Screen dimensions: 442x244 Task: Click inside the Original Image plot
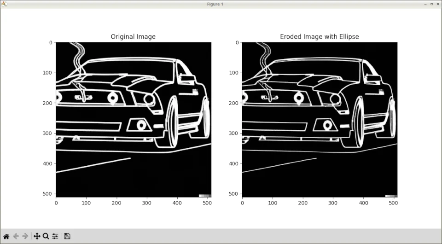click(x=134, y=120)
